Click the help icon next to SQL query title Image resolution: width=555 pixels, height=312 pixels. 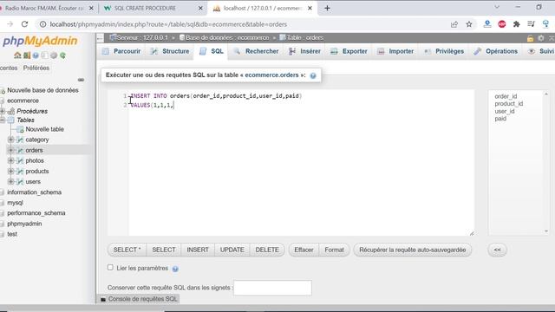pos(313,75)
